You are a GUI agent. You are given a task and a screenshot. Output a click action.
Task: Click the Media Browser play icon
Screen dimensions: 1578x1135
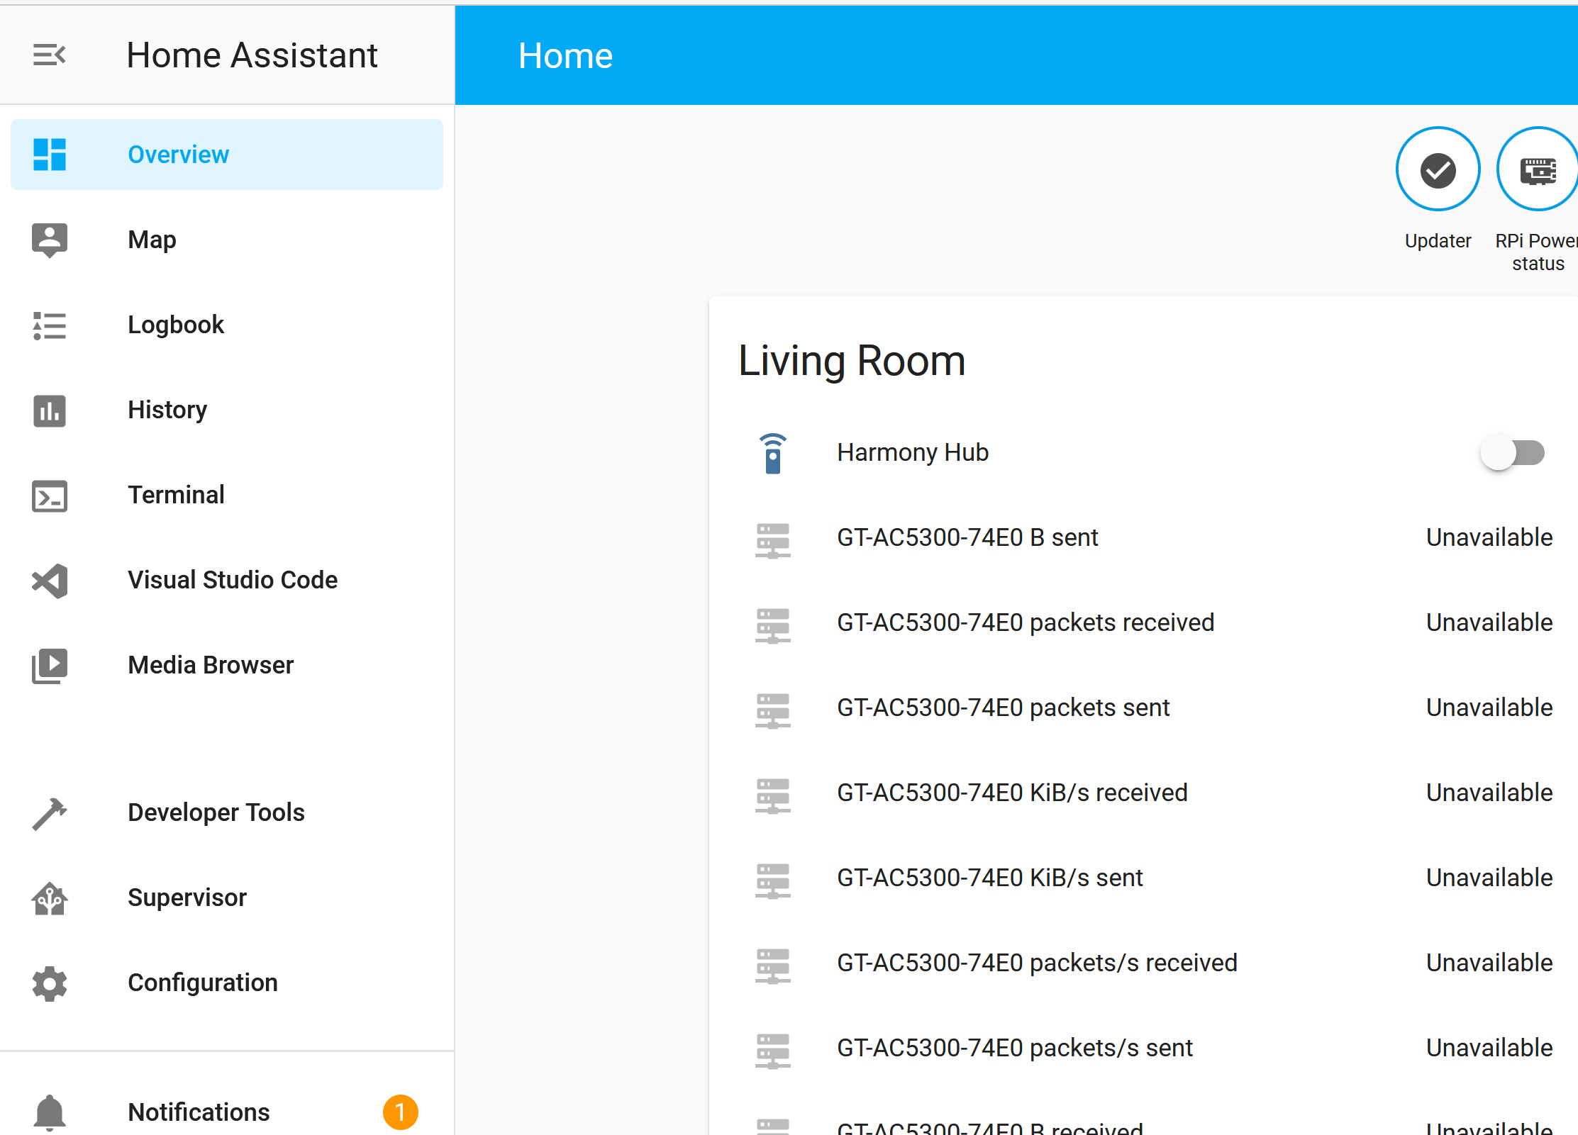pyautogui.click(x=50, y=666)
